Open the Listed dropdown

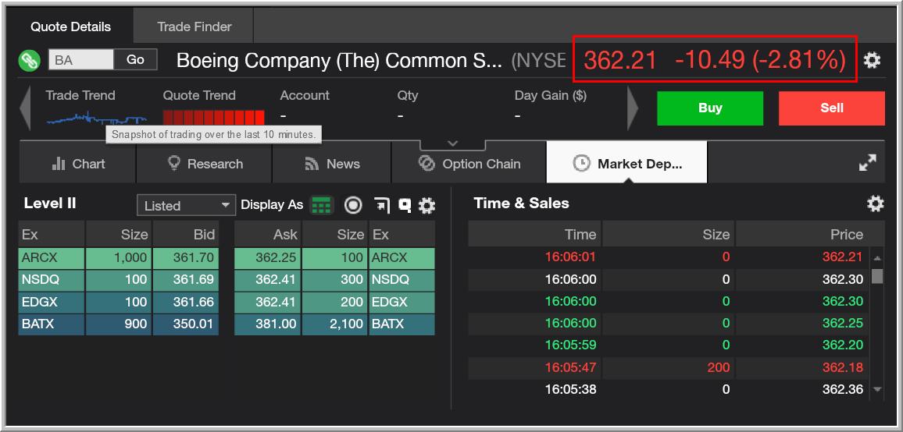tap(186, 205)
